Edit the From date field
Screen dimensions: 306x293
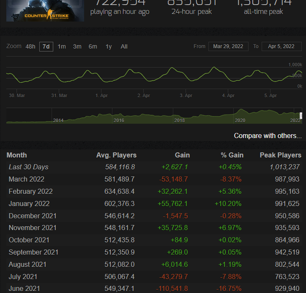pos(228,46)
